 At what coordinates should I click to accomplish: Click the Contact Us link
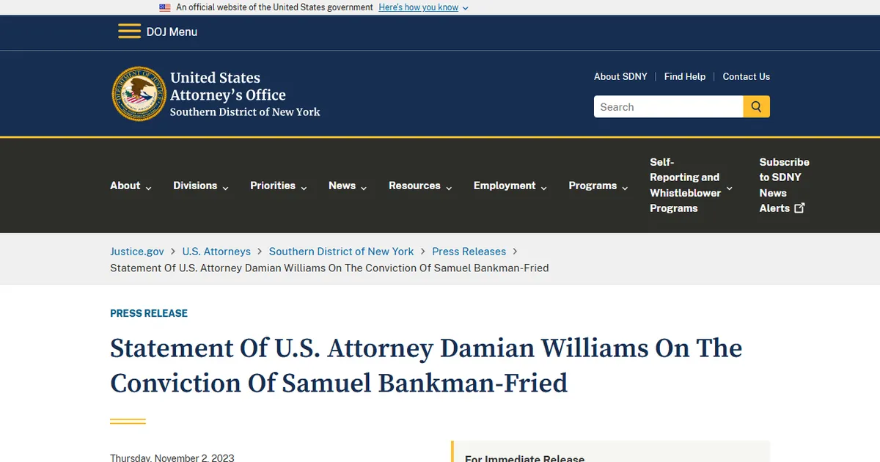coord(746,76)
